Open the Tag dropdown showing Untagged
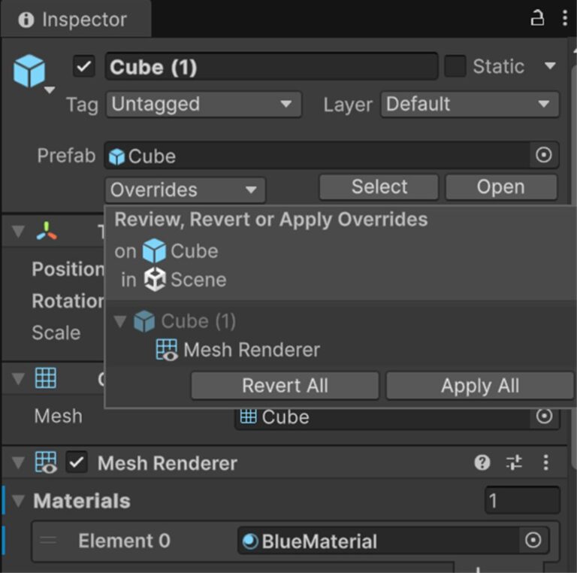The image size is (577, 573). [x=204, y=105]
